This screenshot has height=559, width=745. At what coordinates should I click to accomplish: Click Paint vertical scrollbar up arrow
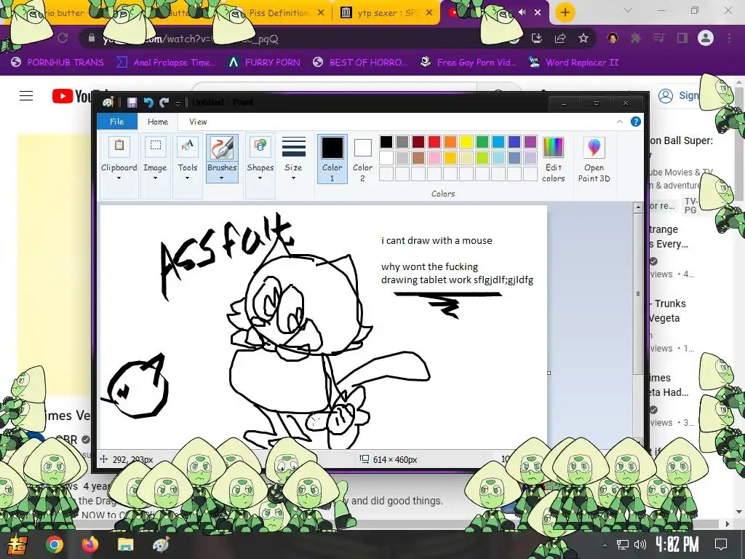click(638, 207)
